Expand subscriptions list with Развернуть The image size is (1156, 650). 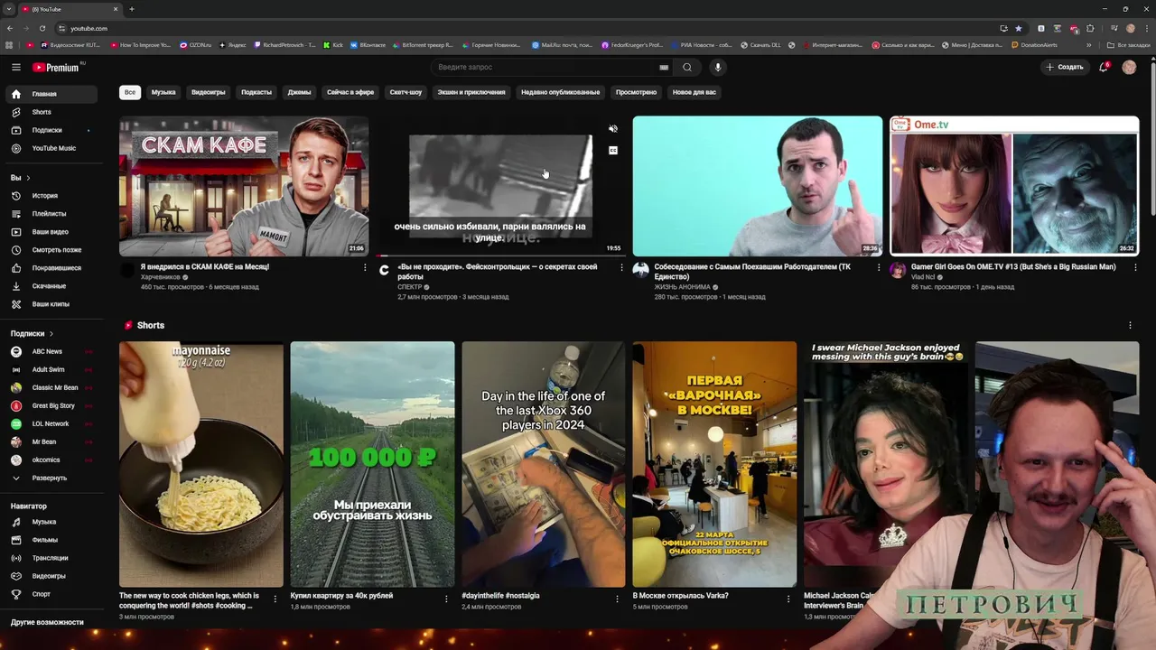click(51, 478)
